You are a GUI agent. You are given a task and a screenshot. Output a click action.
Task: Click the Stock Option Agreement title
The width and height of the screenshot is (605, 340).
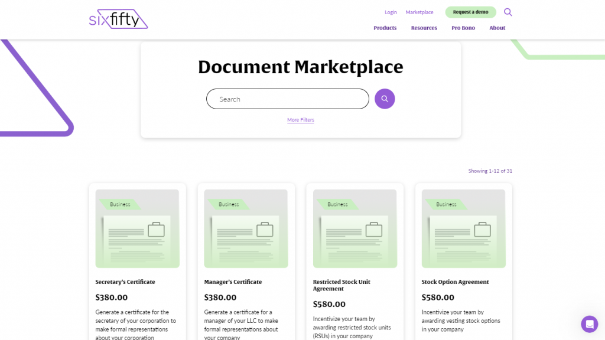(455, 282)
